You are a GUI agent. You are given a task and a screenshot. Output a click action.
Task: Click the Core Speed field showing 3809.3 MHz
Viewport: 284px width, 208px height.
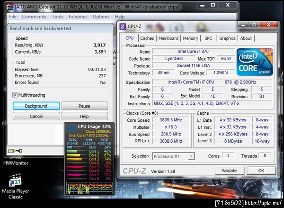click(x=171, y=120)
